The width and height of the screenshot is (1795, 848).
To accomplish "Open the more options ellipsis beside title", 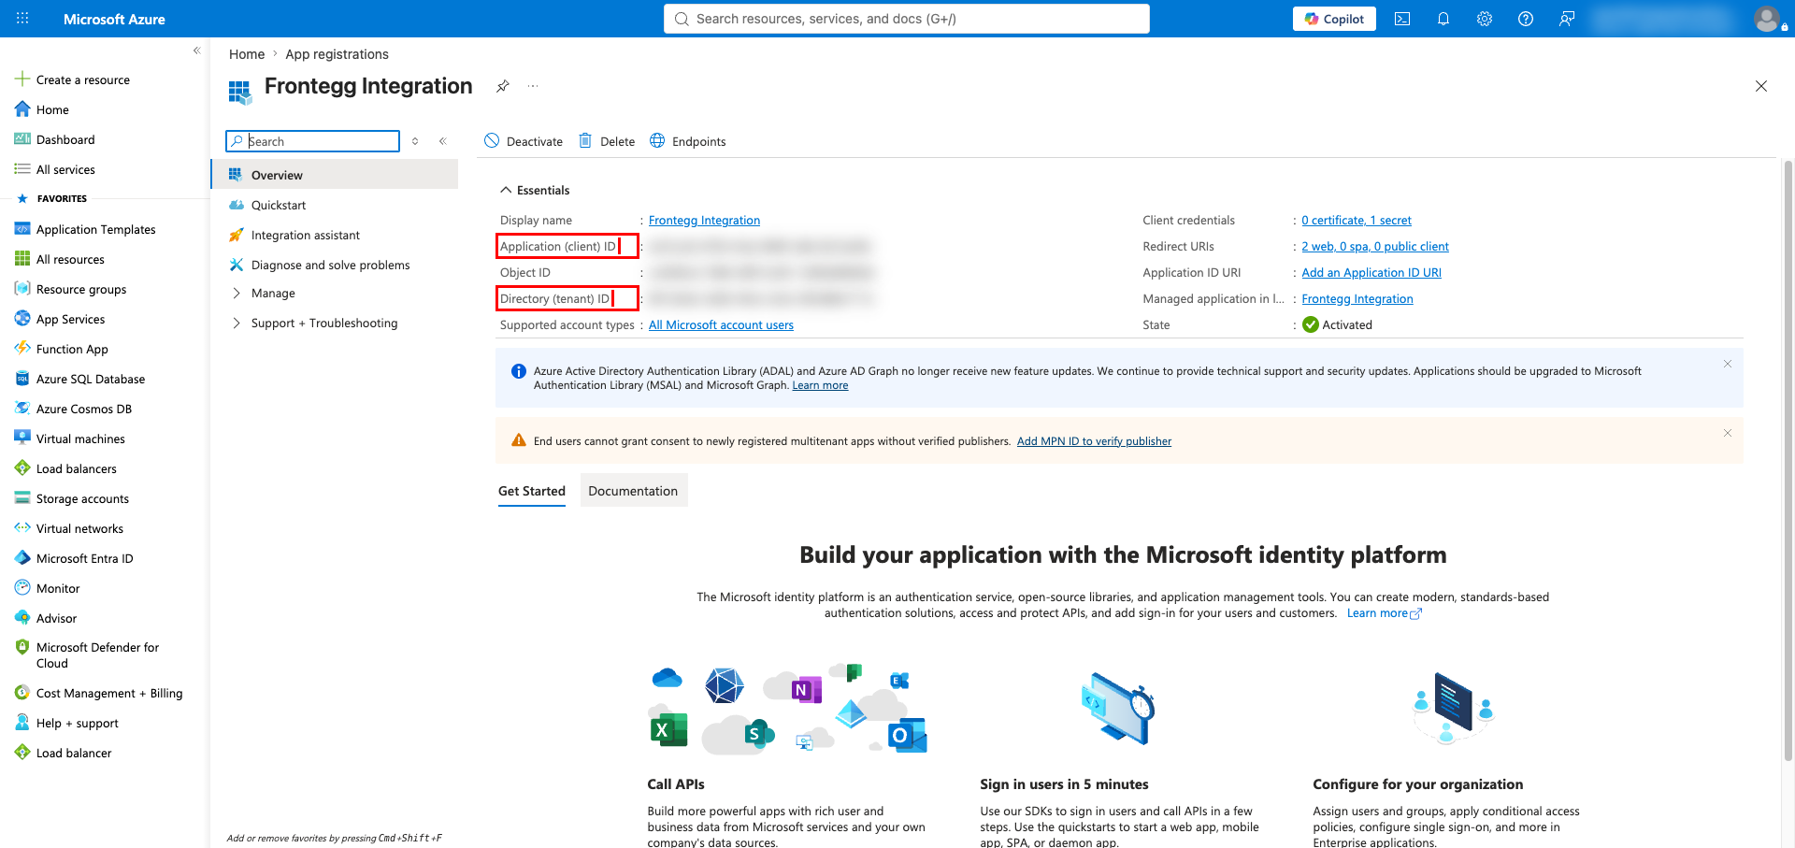I will click(533, 86).
